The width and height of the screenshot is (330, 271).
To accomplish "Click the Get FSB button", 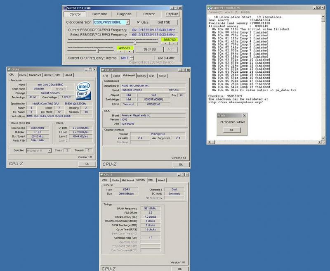I will pos(164,22).
